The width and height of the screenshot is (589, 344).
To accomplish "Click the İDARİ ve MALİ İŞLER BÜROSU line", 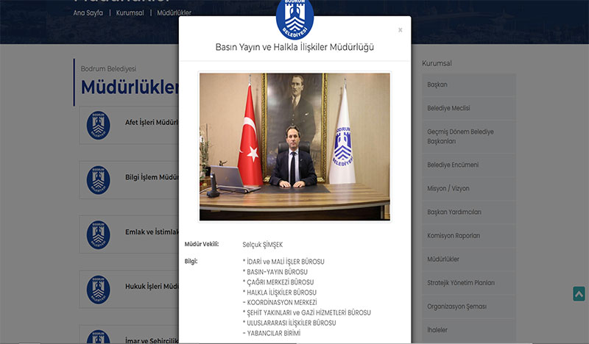I will (x=283, y=262).
